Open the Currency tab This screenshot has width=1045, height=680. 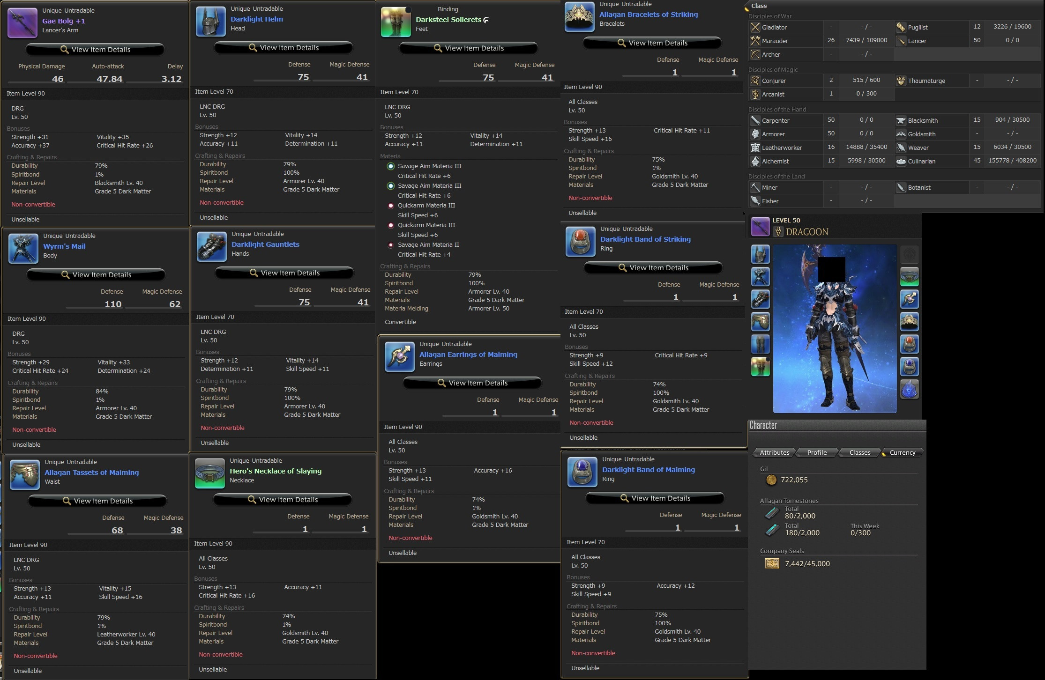click(x=903, y=452)
